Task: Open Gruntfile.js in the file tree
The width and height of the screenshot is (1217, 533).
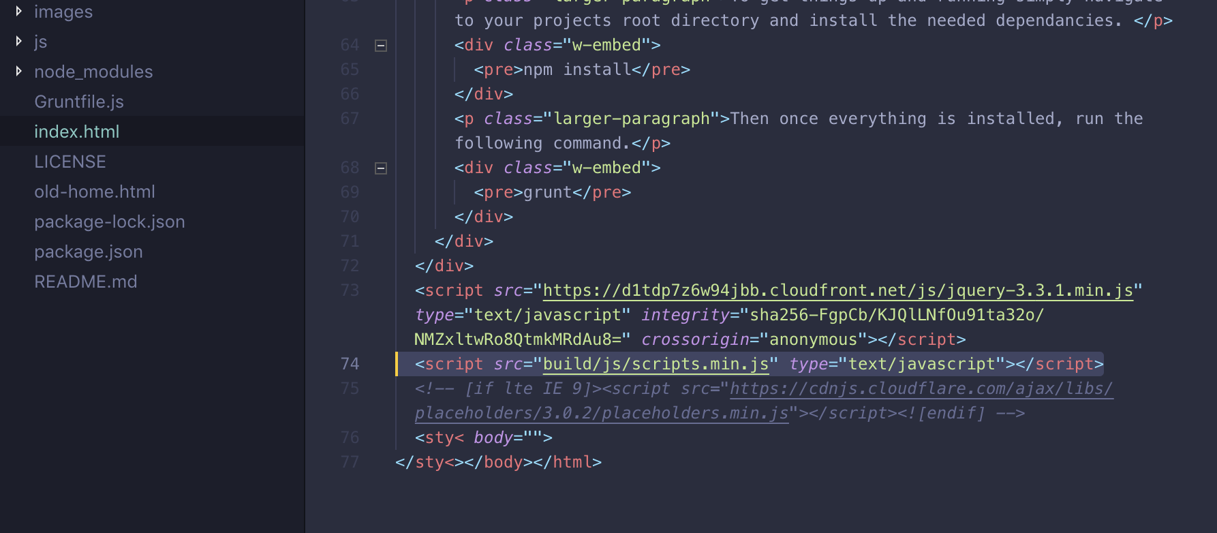Action: 79,102
